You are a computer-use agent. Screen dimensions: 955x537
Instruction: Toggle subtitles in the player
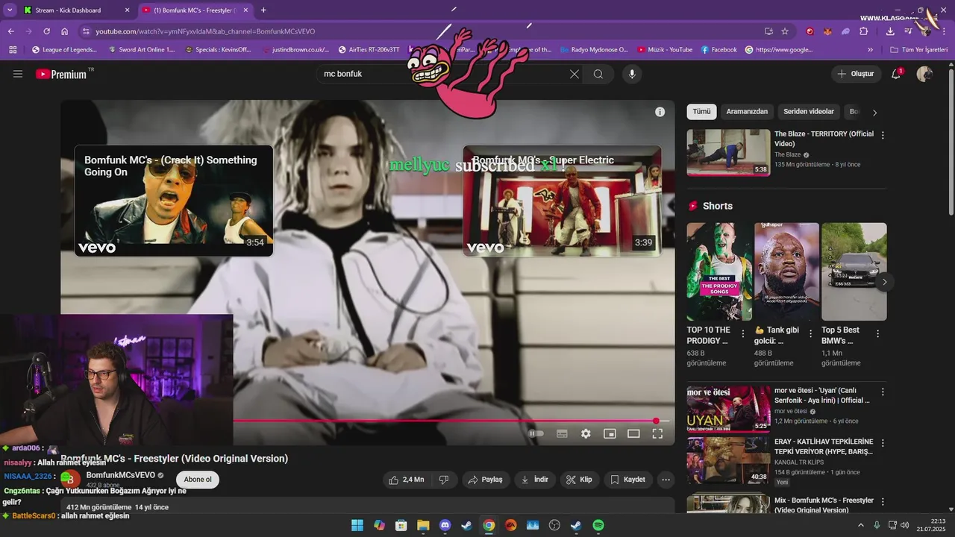point(562,433)
